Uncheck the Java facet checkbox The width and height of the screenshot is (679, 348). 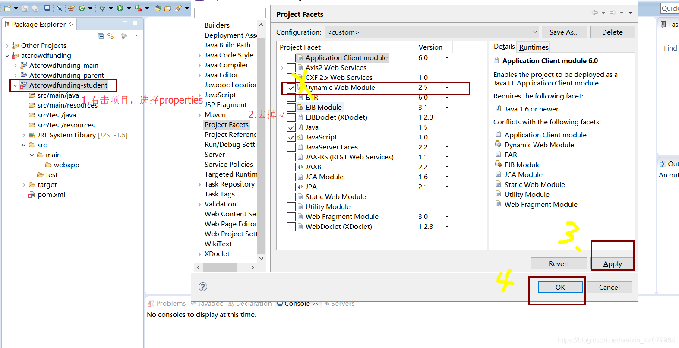(291, 127)
